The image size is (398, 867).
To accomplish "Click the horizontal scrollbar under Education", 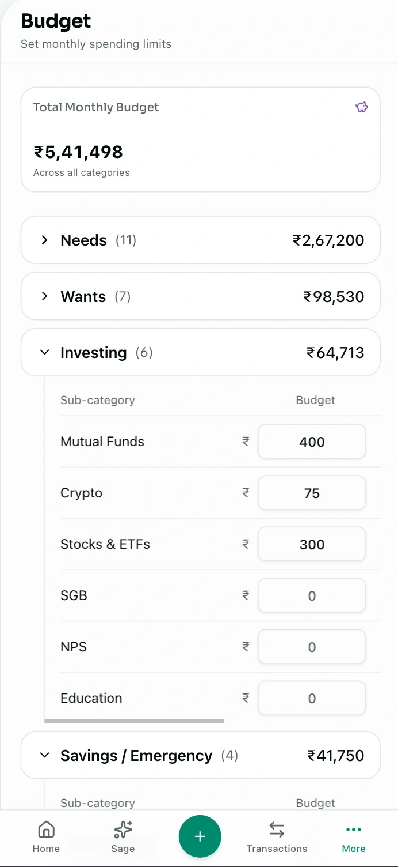I will 134,721.
